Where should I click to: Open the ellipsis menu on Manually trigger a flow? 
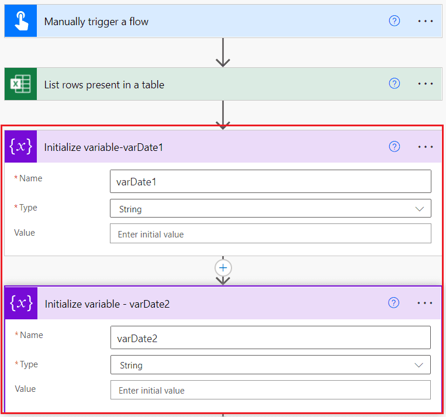click(426, 21)
